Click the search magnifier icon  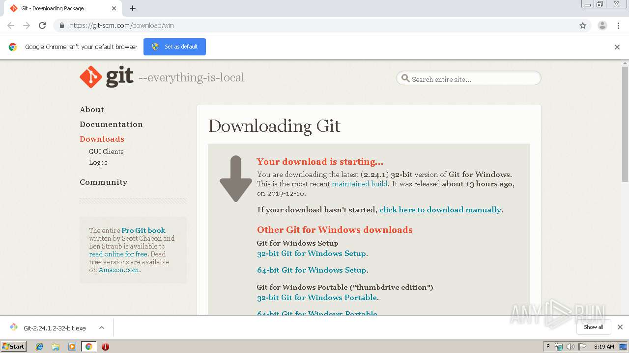pos(405,78)
